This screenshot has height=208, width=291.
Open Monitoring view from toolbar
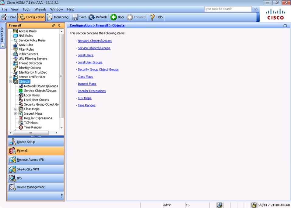tap(58, 17)
